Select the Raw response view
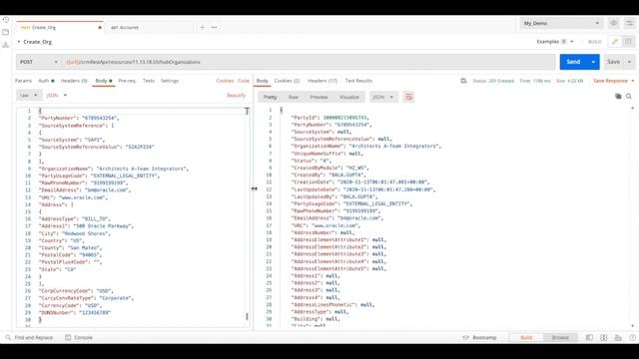The width and height of the screenshot is (639, 359). point(293,97)
